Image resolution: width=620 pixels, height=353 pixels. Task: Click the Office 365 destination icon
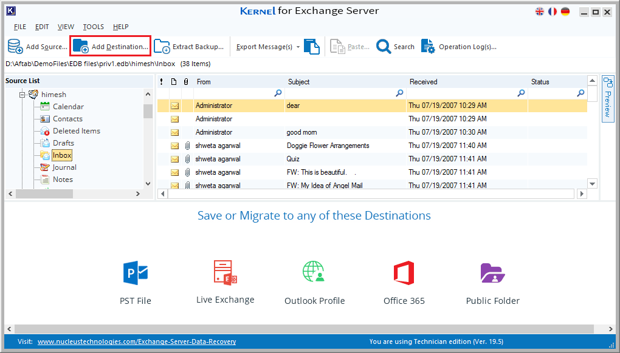click(x=404, y=272)
